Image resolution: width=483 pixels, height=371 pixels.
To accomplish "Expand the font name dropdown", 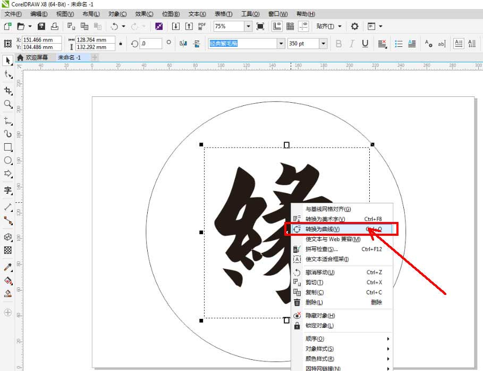I will [x=281, y=44].
